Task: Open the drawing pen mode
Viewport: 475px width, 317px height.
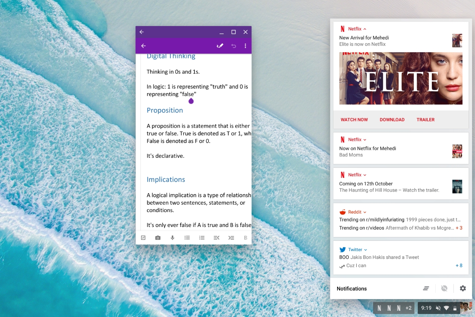Action: click(x=220, y=46)
